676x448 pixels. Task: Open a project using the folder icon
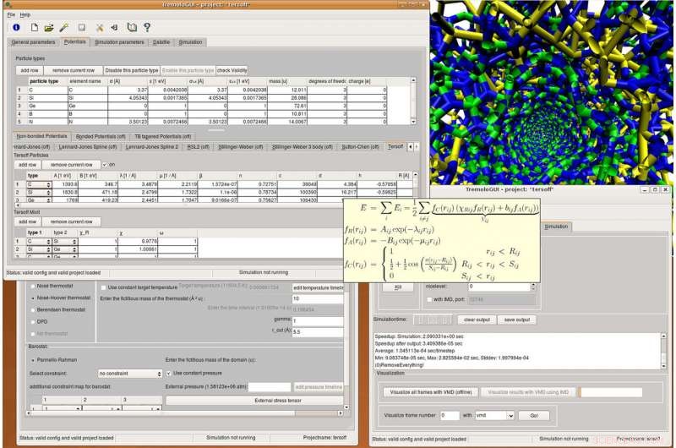49,27
